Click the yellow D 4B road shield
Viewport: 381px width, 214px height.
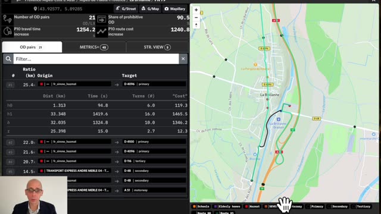click(316, 119)
